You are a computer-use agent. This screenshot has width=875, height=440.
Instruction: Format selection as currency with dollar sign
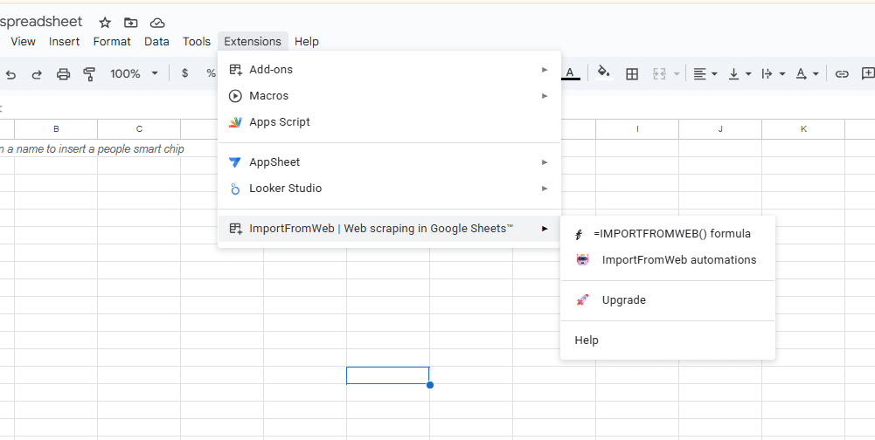pyautogui.click(x=184, y=74)
